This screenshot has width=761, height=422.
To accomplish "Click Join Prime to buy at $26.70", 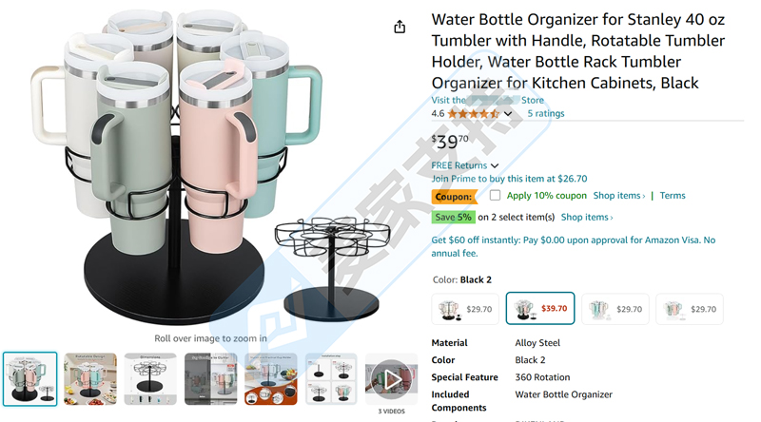I will [x=509, y=179].
